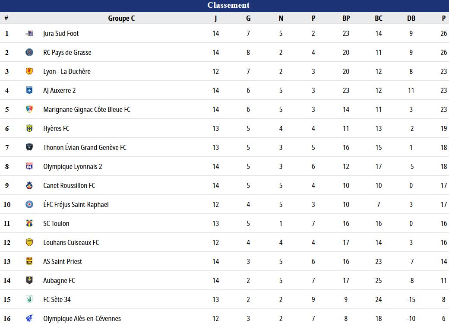Click the Olympique Lyonnais 2 OL logo
This screenshot has width=449, height=324.
point(29,166)
